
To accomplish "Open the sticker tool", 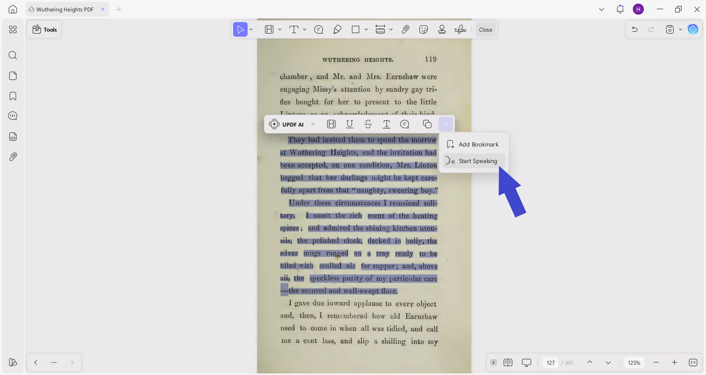I will (424, 29).
